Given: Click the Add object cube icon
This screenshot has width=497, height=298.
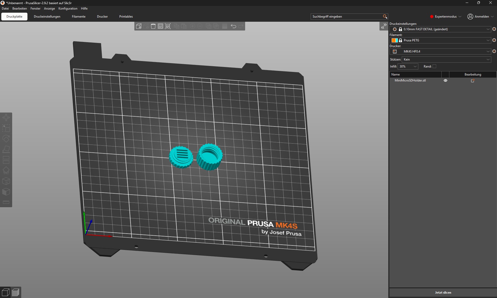Looking at the screenshot, I should point(139,26).
